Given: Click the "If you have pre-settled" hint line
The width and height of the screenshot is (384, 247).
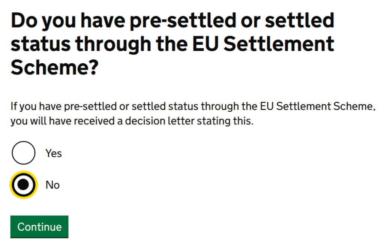Looking at the screenshot, I should click(x=193, y=106).
